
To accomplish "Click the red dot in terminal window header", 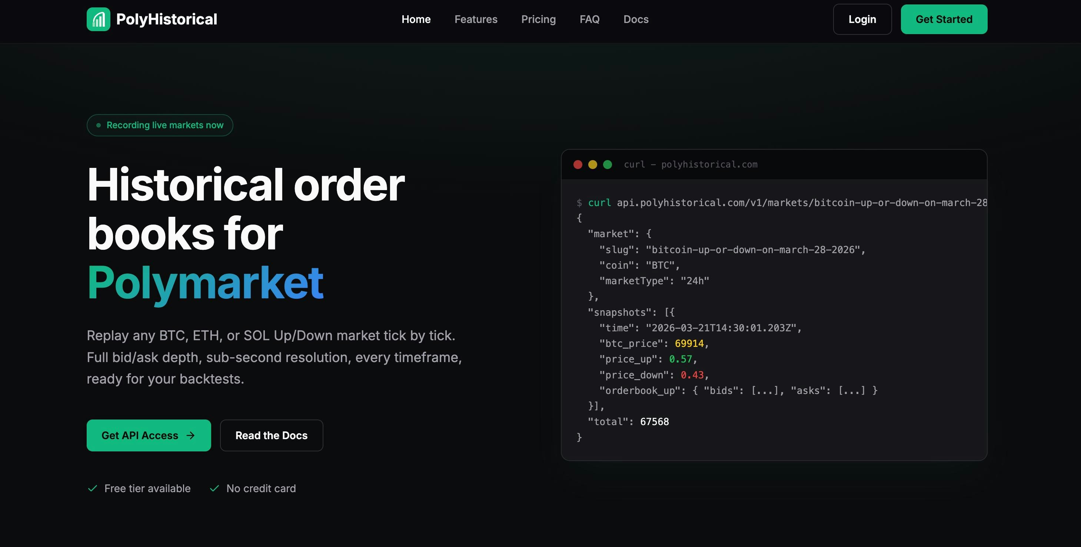I will (x=578, y=165).
